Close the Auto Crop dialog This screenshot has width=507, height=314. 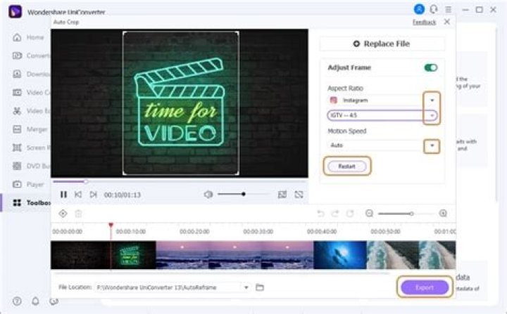(x=447, y=22)
